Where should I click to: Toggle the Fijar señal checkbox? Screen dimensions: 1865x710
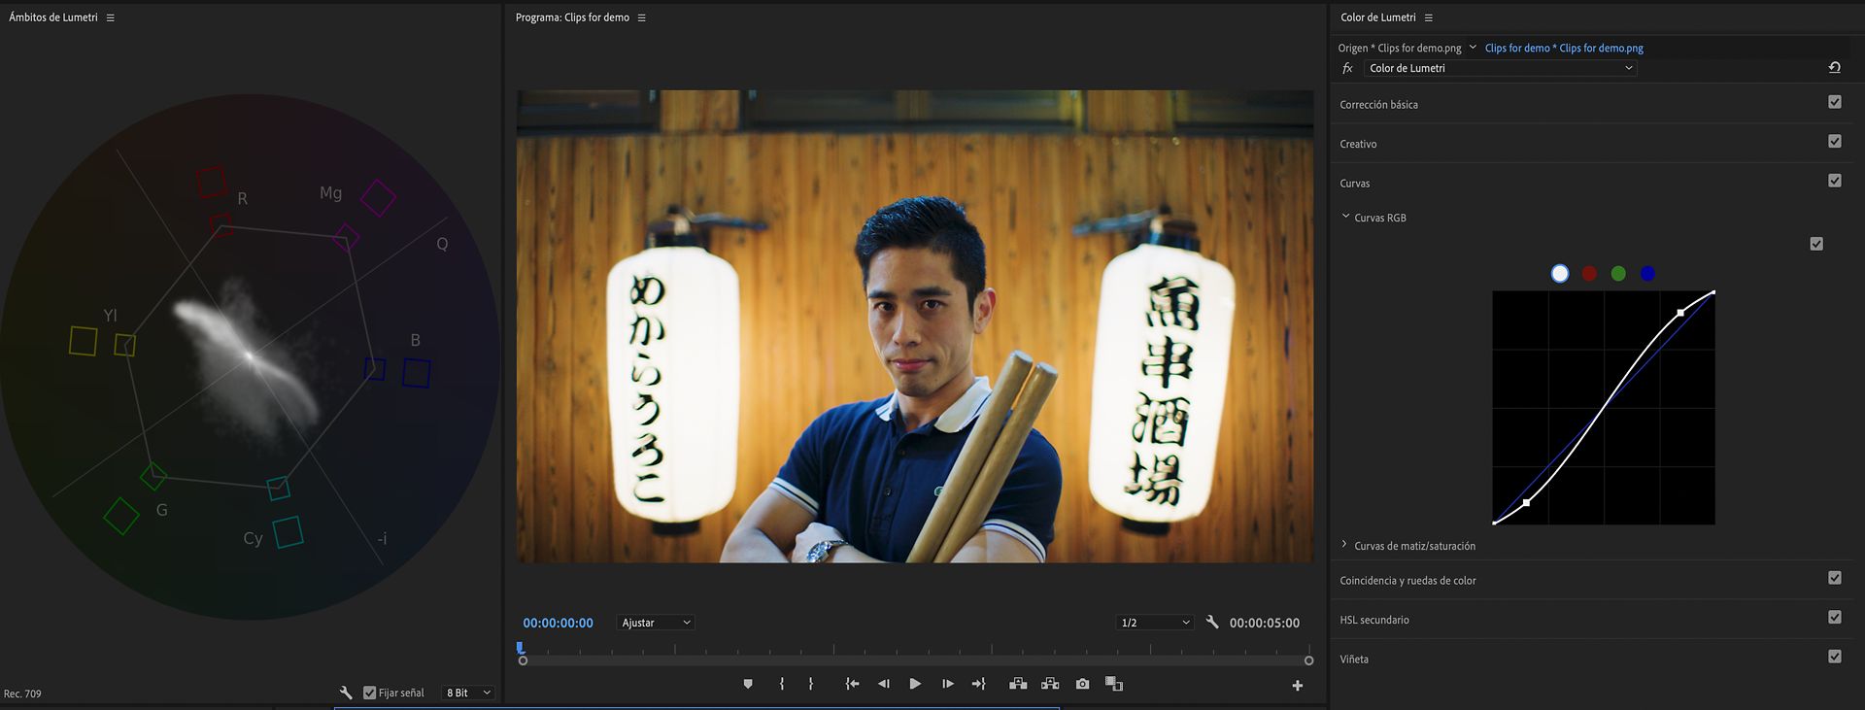[370, 693]
